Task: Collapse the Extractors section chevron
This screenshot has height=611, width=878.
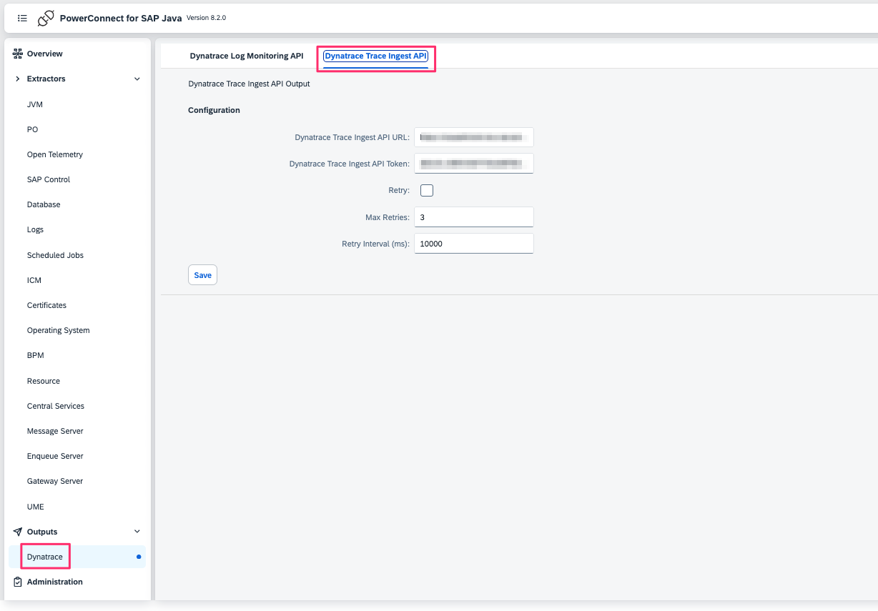Action: pyautogui.click(x=137, y=79)
